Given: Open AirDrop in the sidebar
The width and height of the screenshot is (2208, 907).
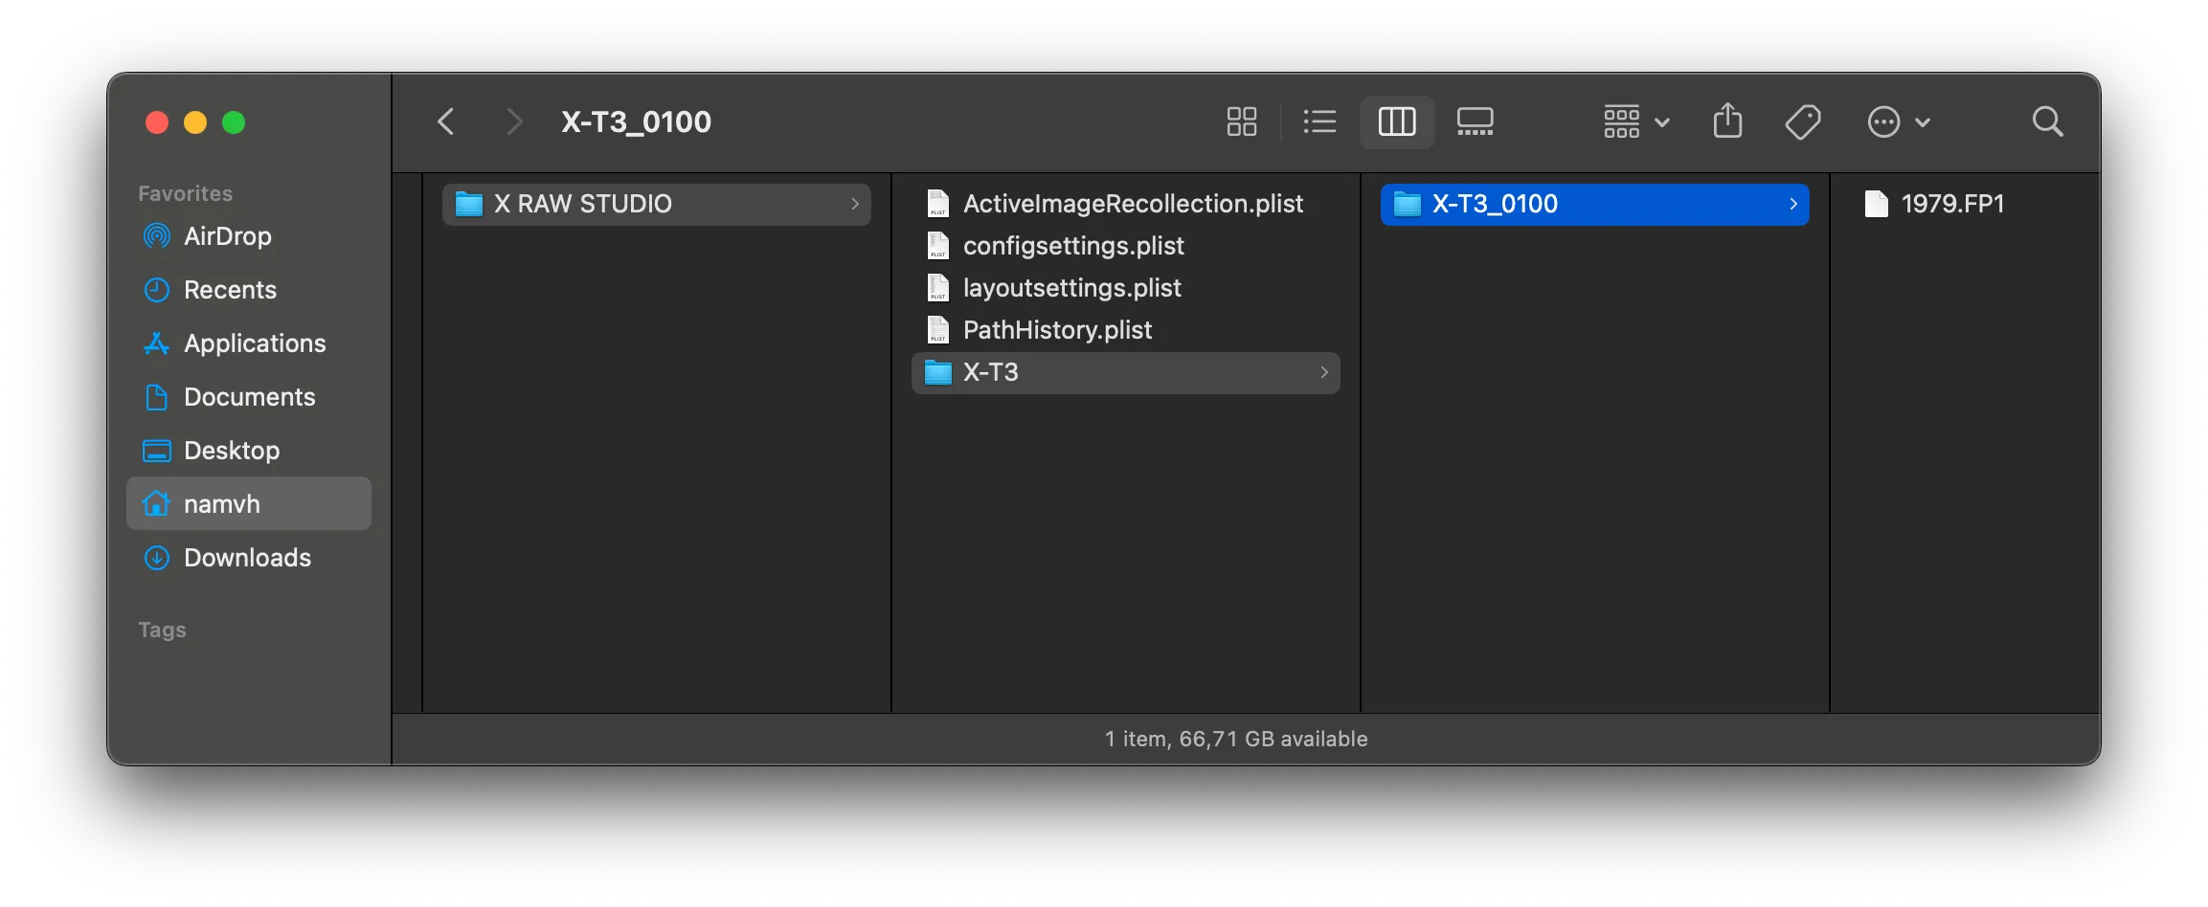Looking at the screenshot, I should 228,236.
